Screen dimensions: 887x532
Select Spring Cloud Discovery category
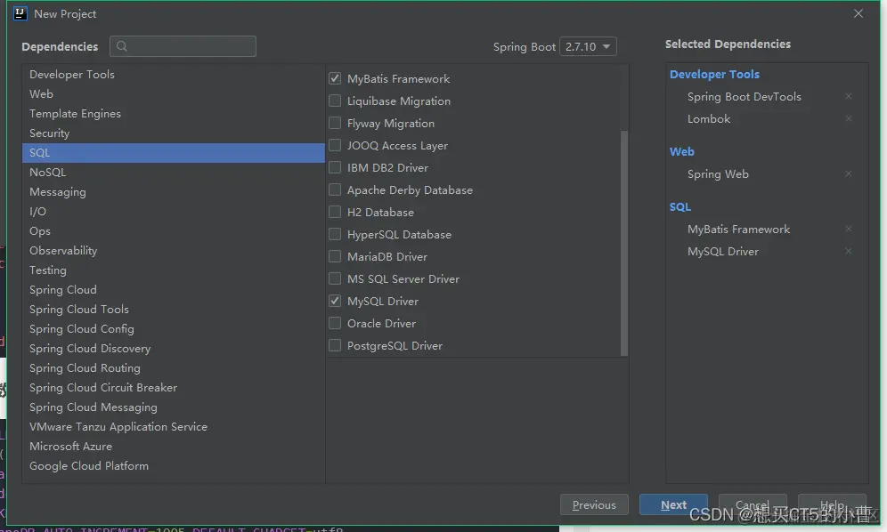[x=173, y=349]
